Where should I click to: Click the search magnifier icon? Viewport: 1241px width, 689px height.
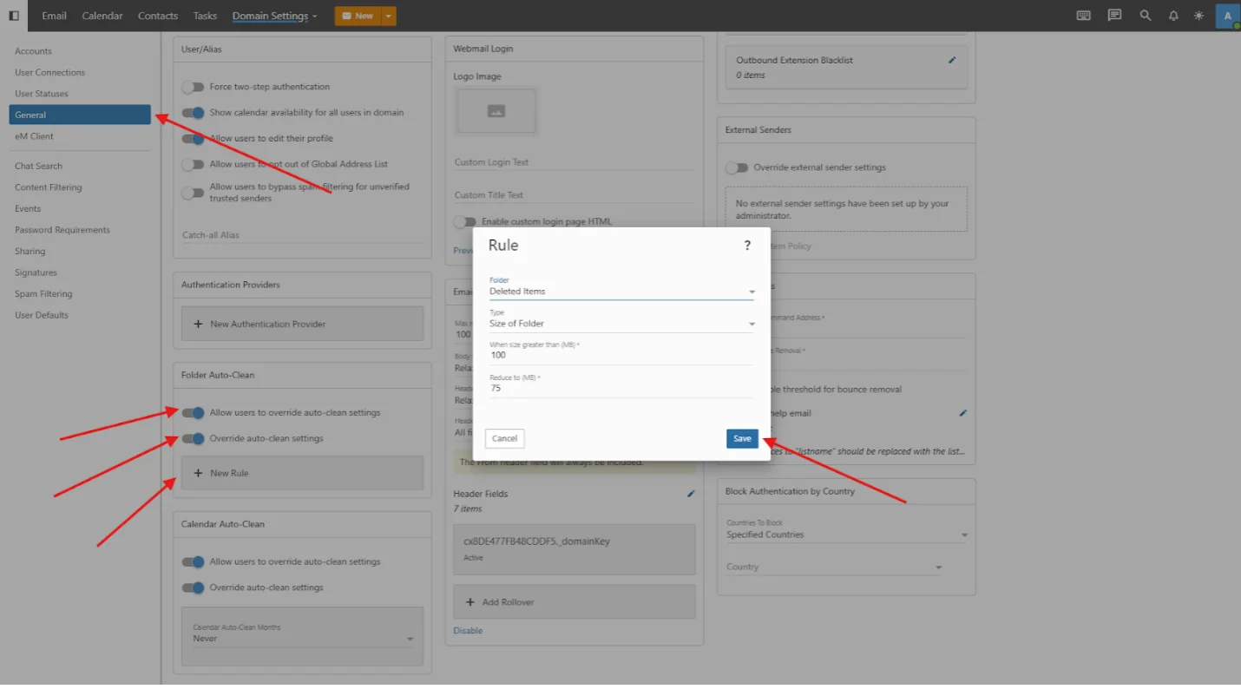[x=1146, y=16]
